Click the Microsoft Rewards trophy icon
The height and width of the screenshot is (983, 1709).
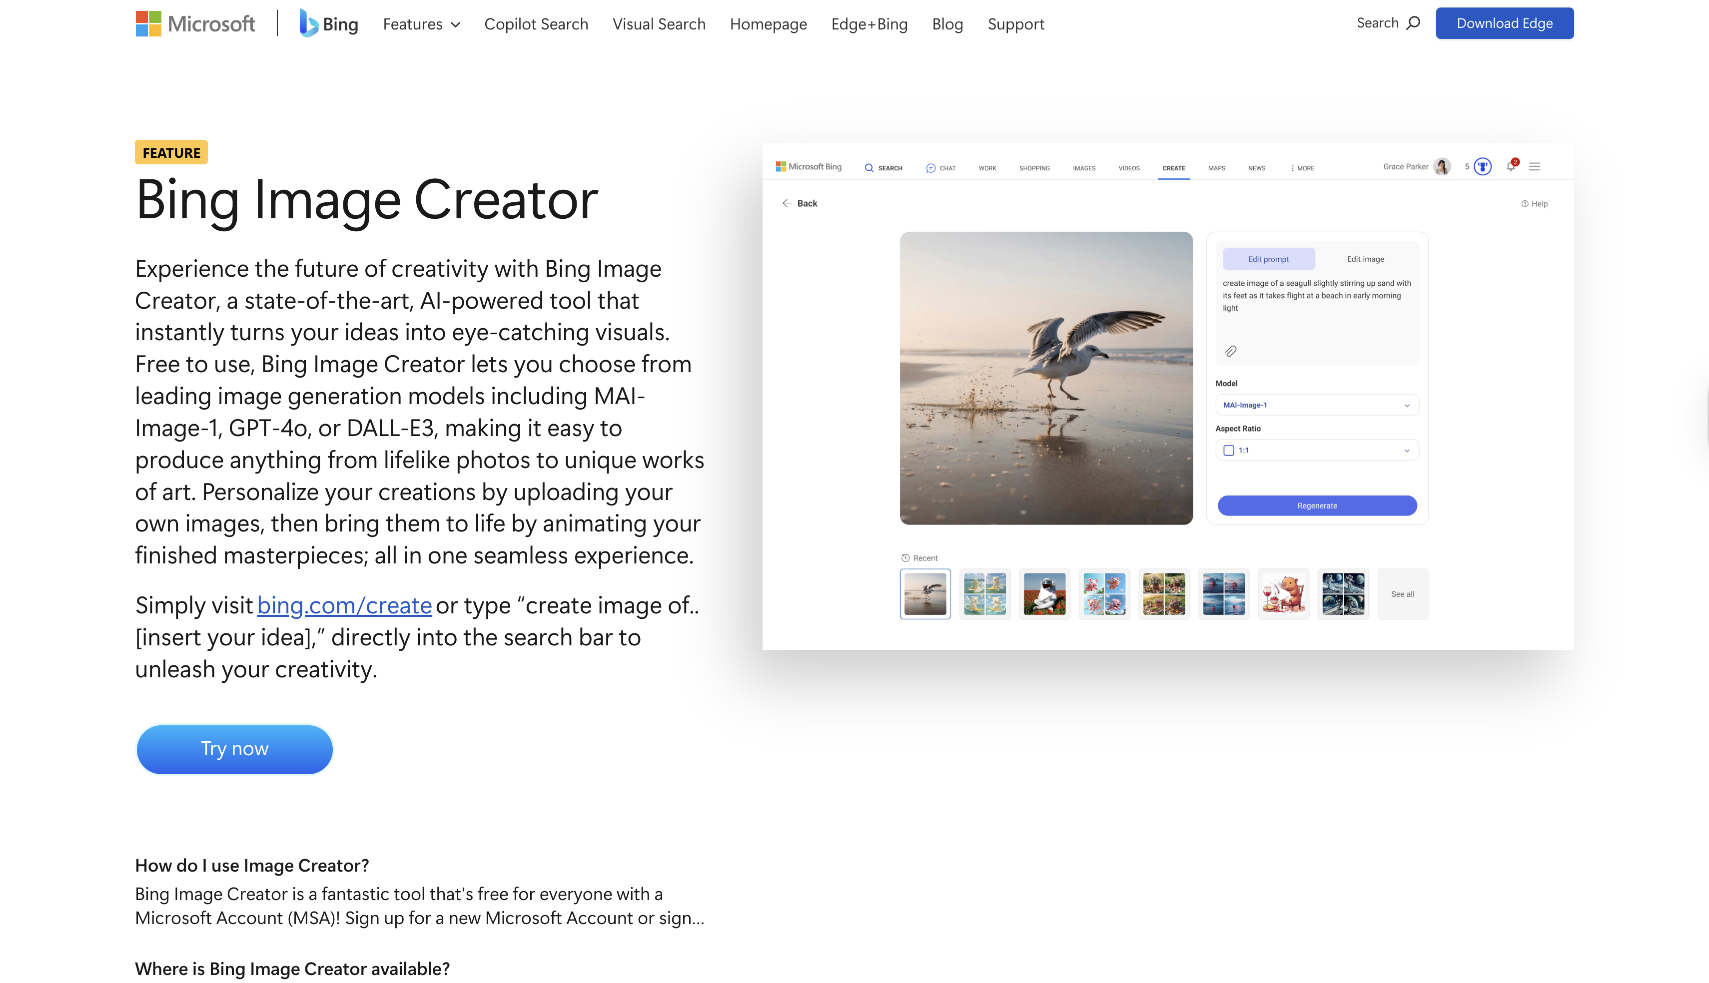coord(1482,166)
